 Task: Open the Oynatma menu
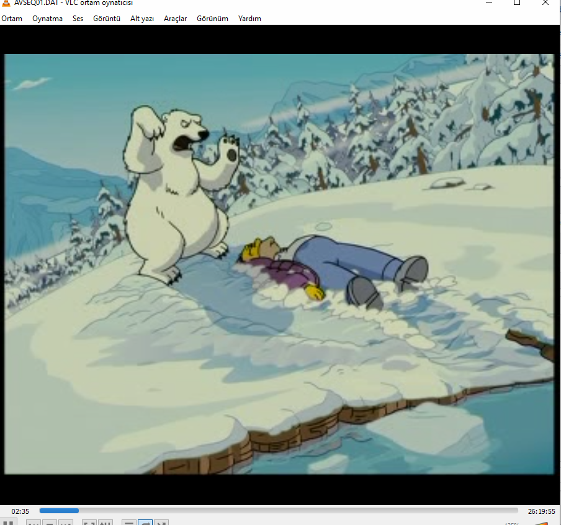click(x=47, y=19)
